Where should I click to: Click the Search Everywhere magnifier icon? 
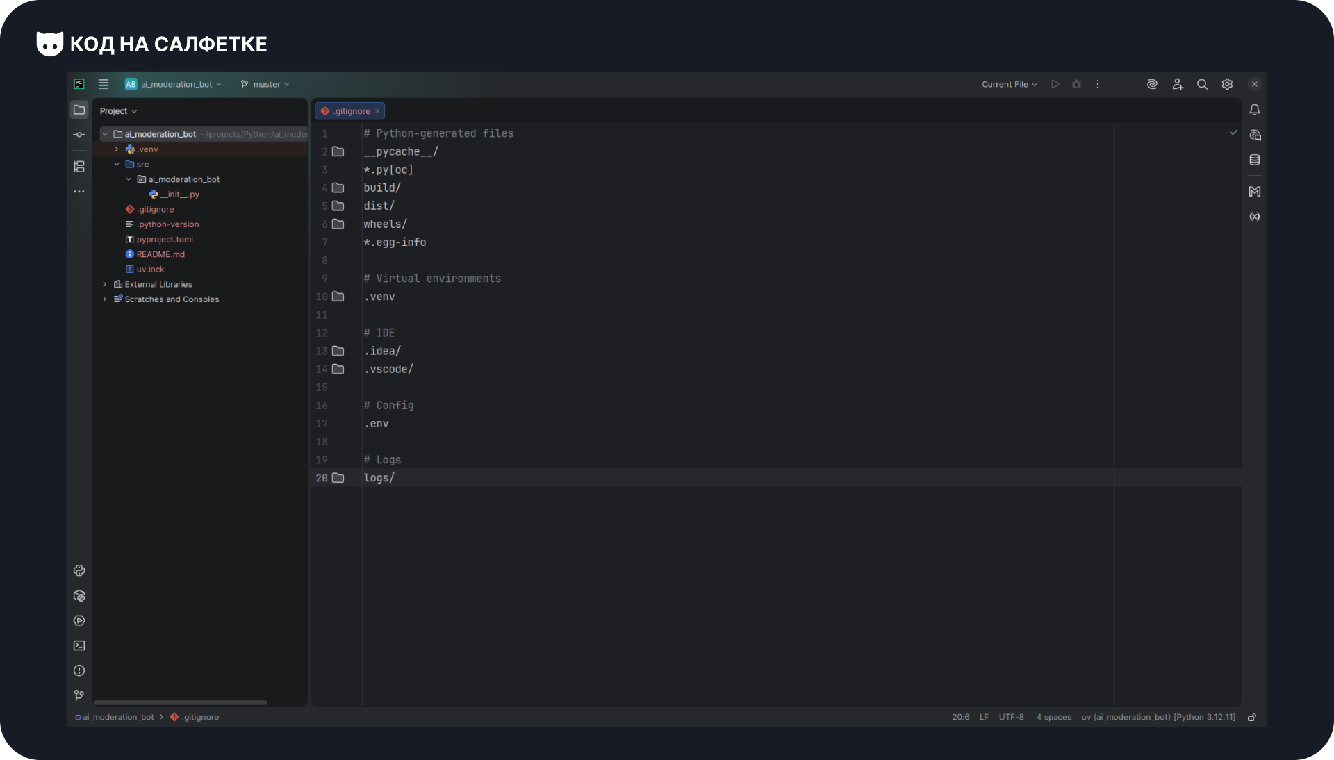click(x=1202, y=84)
